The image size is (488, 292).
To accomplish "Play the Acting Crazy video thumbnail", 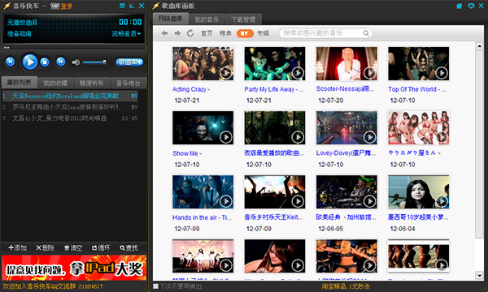I will pos(203,63).
